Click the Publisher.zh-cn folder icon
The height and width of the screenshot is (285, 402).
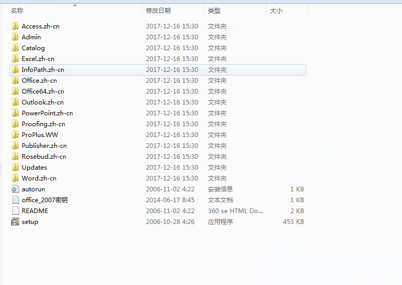click(x=16, y=145)
